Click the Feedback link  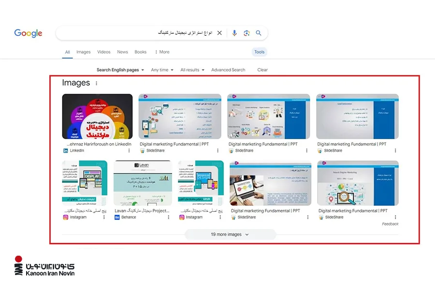pyautogui.click(x=390, y=224)
